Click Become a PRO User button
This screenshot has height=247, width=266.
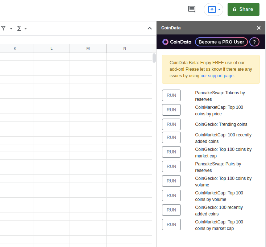pos(221,42)
